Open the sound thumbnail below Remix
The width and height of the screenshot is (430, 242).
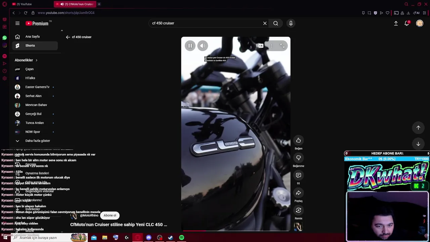[x=298, y=227]
